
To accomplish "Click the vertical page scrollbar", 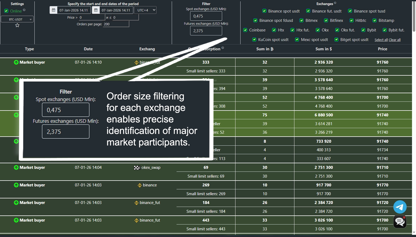I will 414,16.
